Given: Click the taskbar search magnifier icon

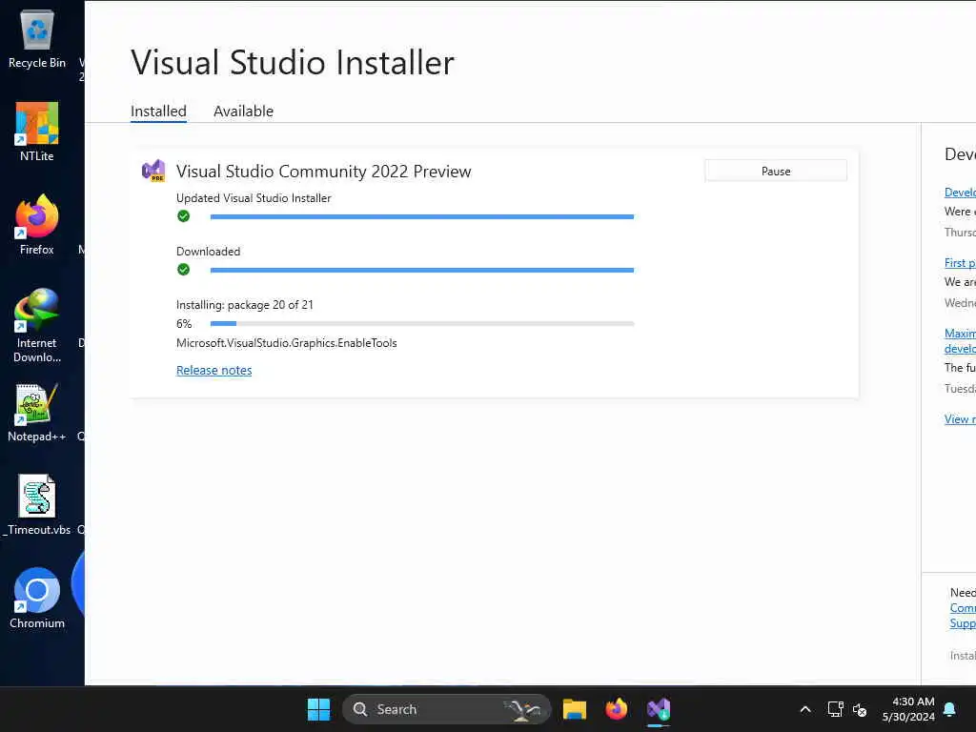Looking at the screenshot, I should pos(359,709).
